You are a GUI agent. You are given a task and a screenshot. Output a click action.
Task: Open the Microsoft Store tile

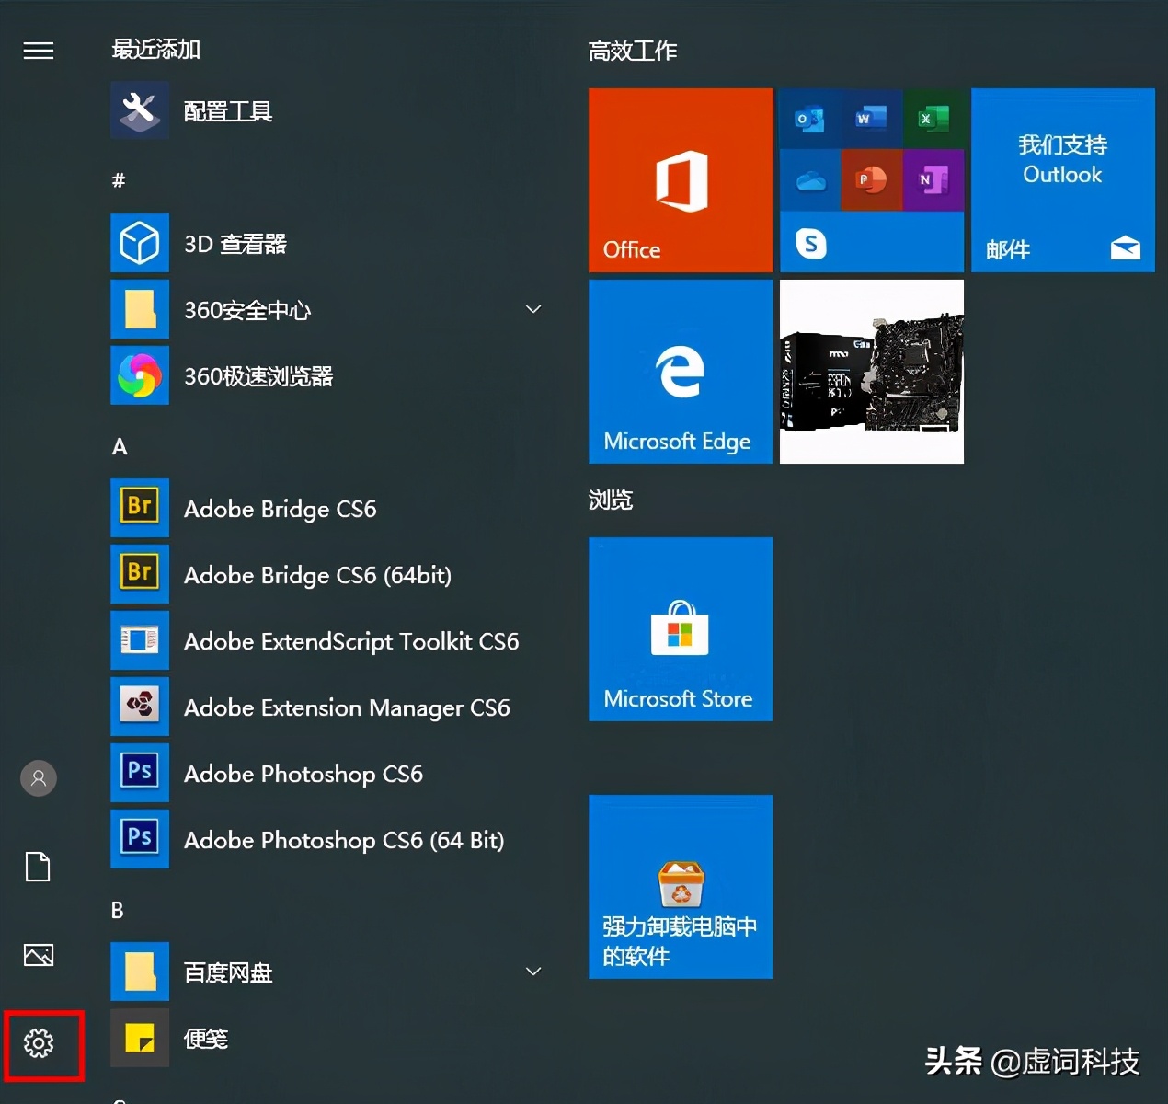click(x=680, y=629)
